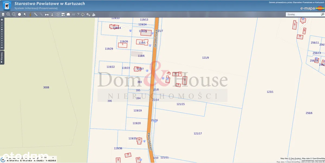Image resolution: width=325 pixels, height=163 pixels.
Task: Open the e-mapa logo link
Action: click(311, 8)
